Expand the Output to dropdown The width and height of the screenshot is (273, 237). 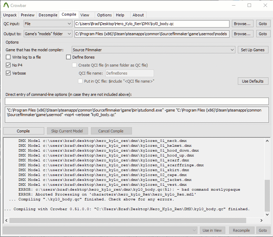pyautogui.click(x=48, y=34)
